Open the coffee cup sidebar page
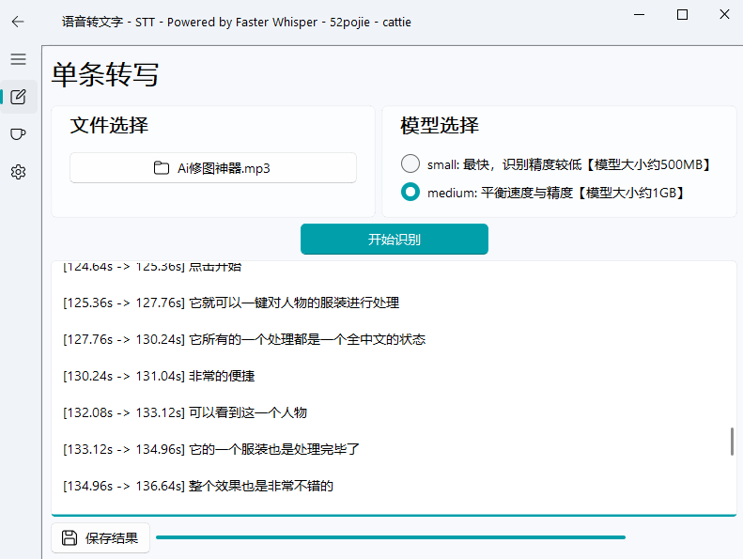Image resolution: width=743 pixels, height=559 pixels. pos(18,134)
